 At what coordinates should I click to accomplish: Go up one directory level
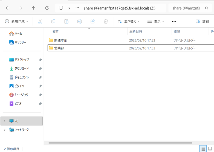(x=34, y=8)
